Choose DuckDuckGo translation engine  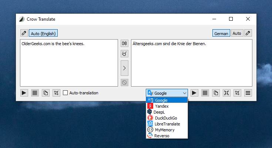(167, 118)
